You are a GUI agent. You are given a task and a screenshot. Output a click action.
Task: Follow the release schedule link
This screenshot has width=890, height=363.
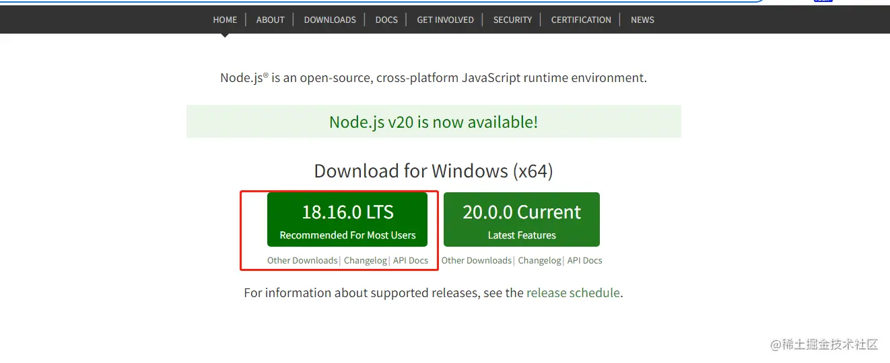pyautogui.click(x=573, y=293)
